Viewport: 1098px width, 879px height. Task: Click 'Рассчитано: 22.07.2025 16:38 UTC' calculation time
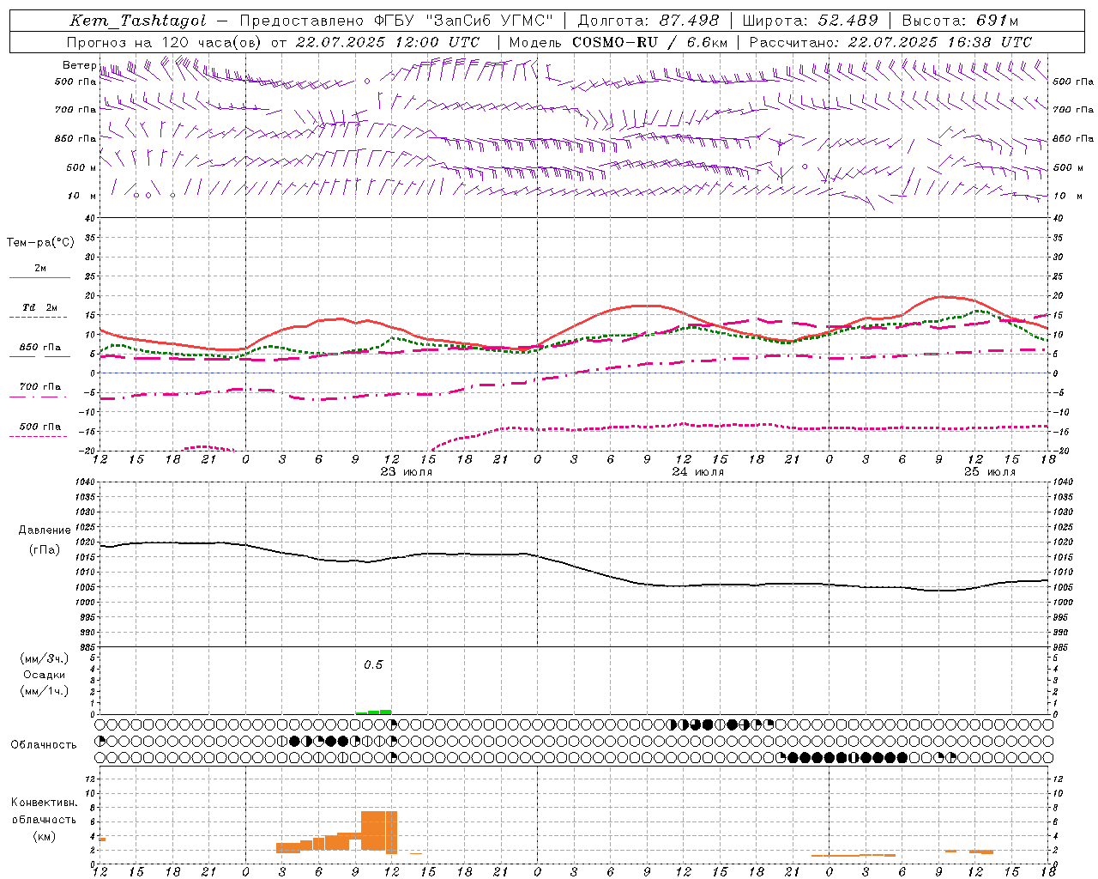coord(890,42)
